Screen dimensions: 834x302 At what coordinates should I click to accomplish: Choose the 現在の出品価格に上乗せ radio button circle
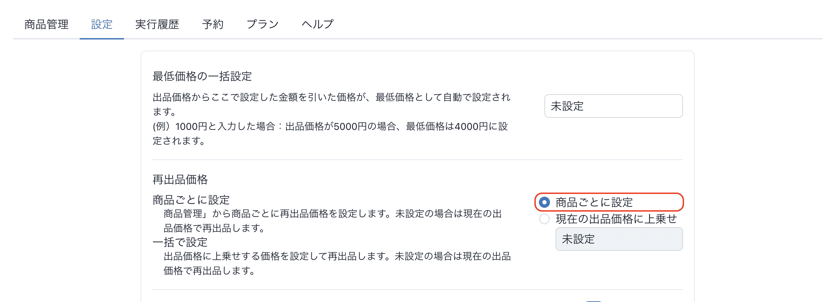(544, 219)
